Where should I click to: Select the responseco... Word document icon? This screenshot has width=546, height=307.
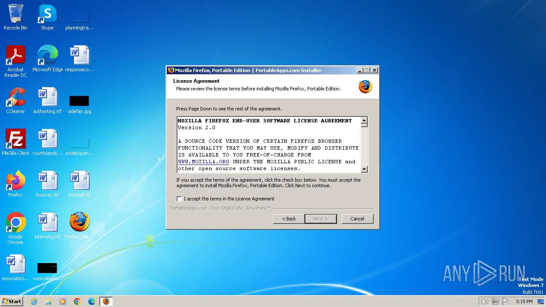coord(79,59)
